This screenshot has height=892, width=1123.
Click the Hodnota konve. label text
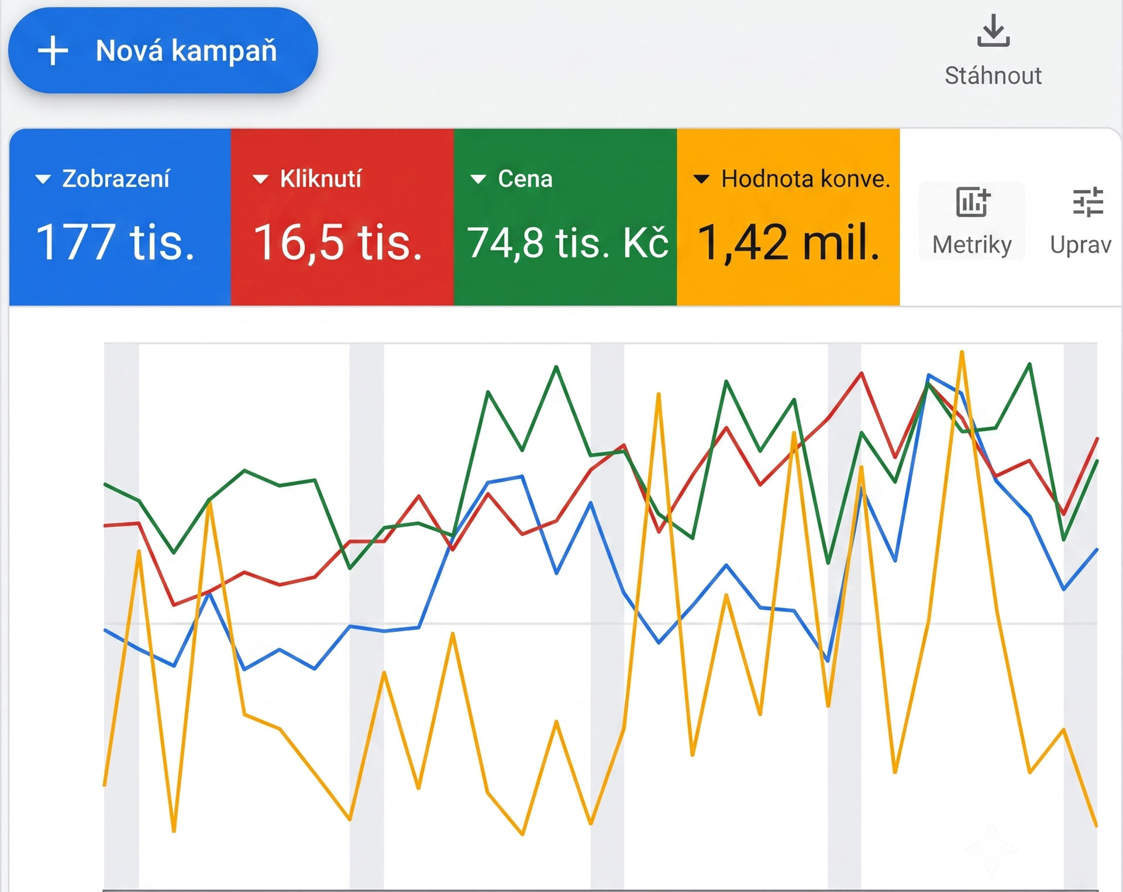click(x=806, y=179)
